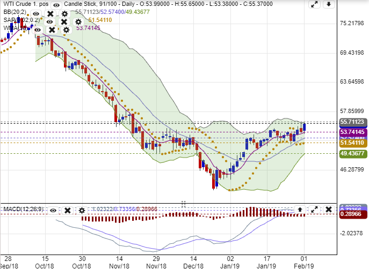Image resolution: width=369 pixels, height=269 pixels.
Task: Click the 55.71123 price label on axis
Action: (x=352, y=122)
